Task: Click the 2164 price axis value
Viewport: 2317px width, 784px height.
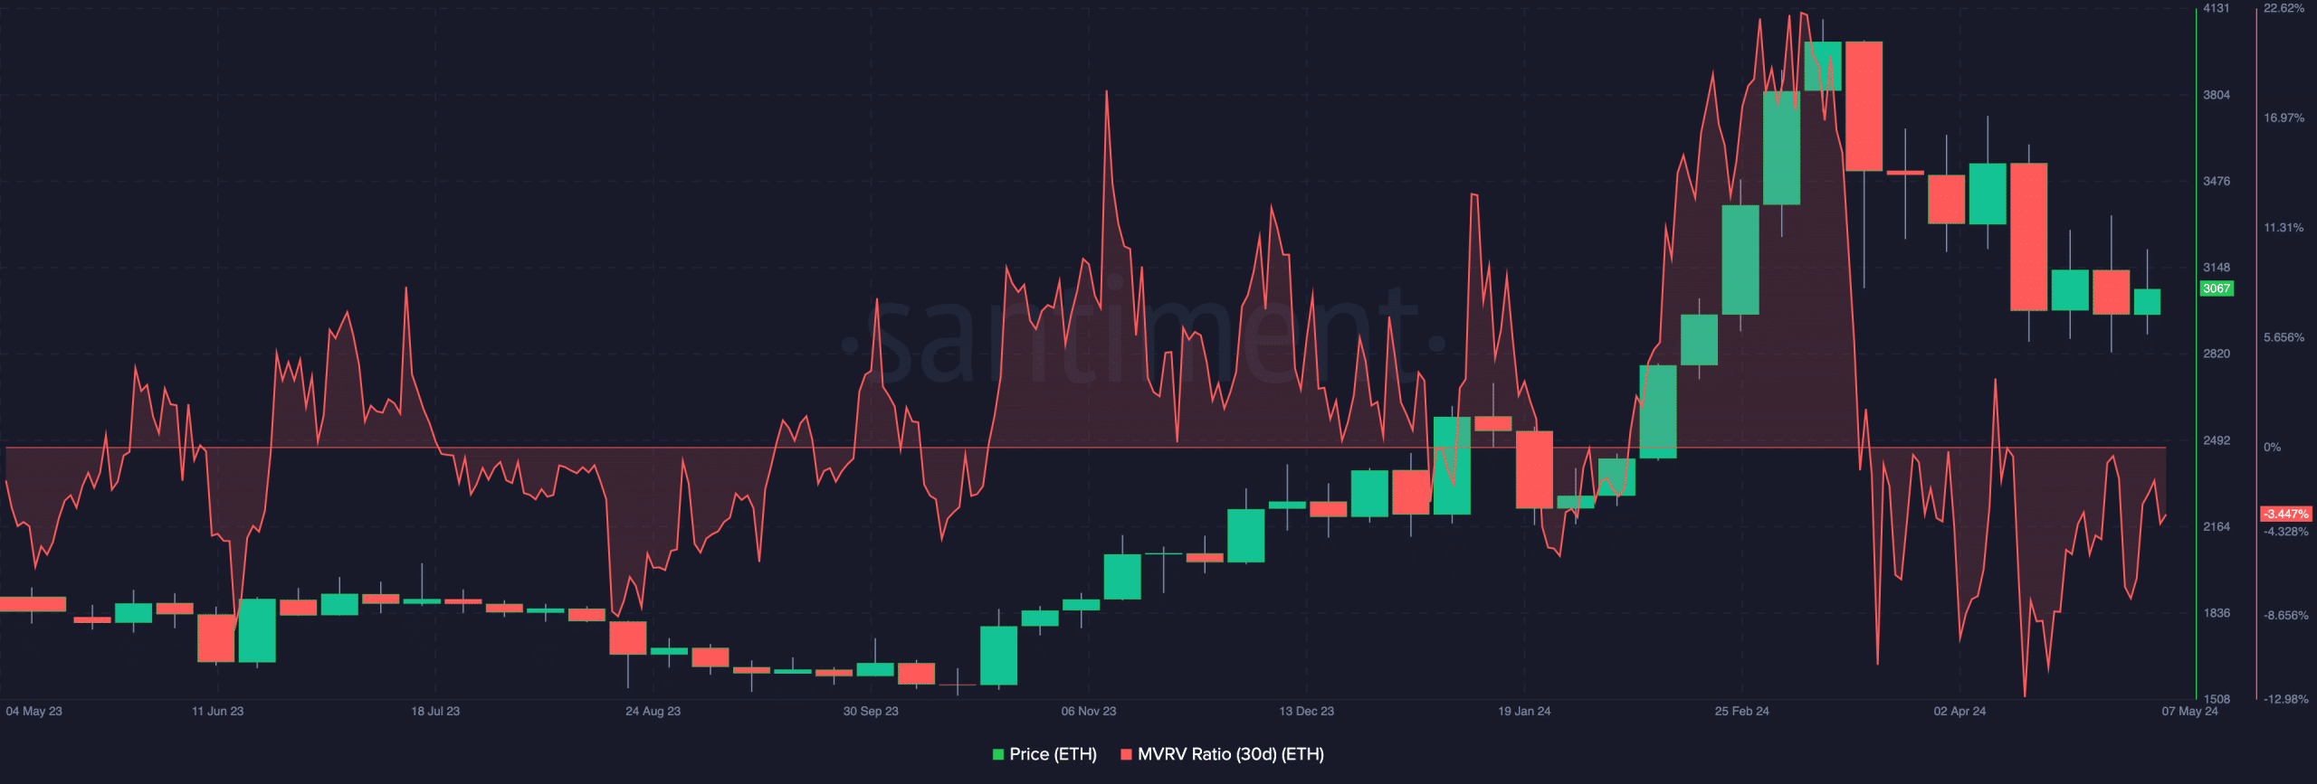Action: (2217, 526)
